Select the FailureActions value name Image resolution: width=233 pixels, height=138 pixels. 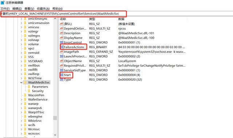(x=74, y=47)
